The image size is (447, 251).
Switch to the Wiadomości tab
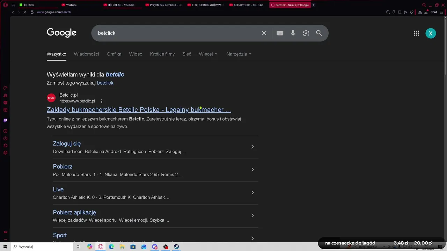pos(86,54)
